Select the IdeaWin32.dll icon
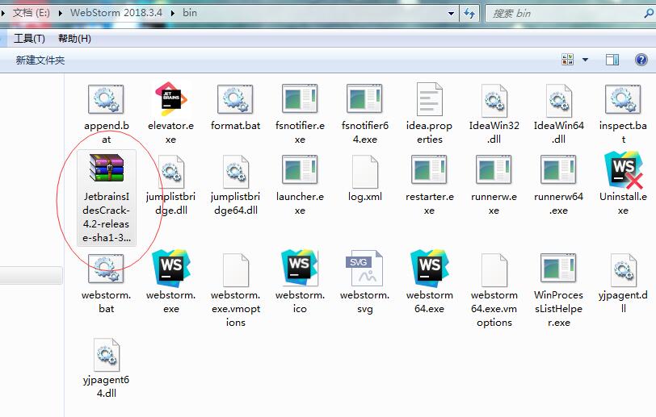 494,100
